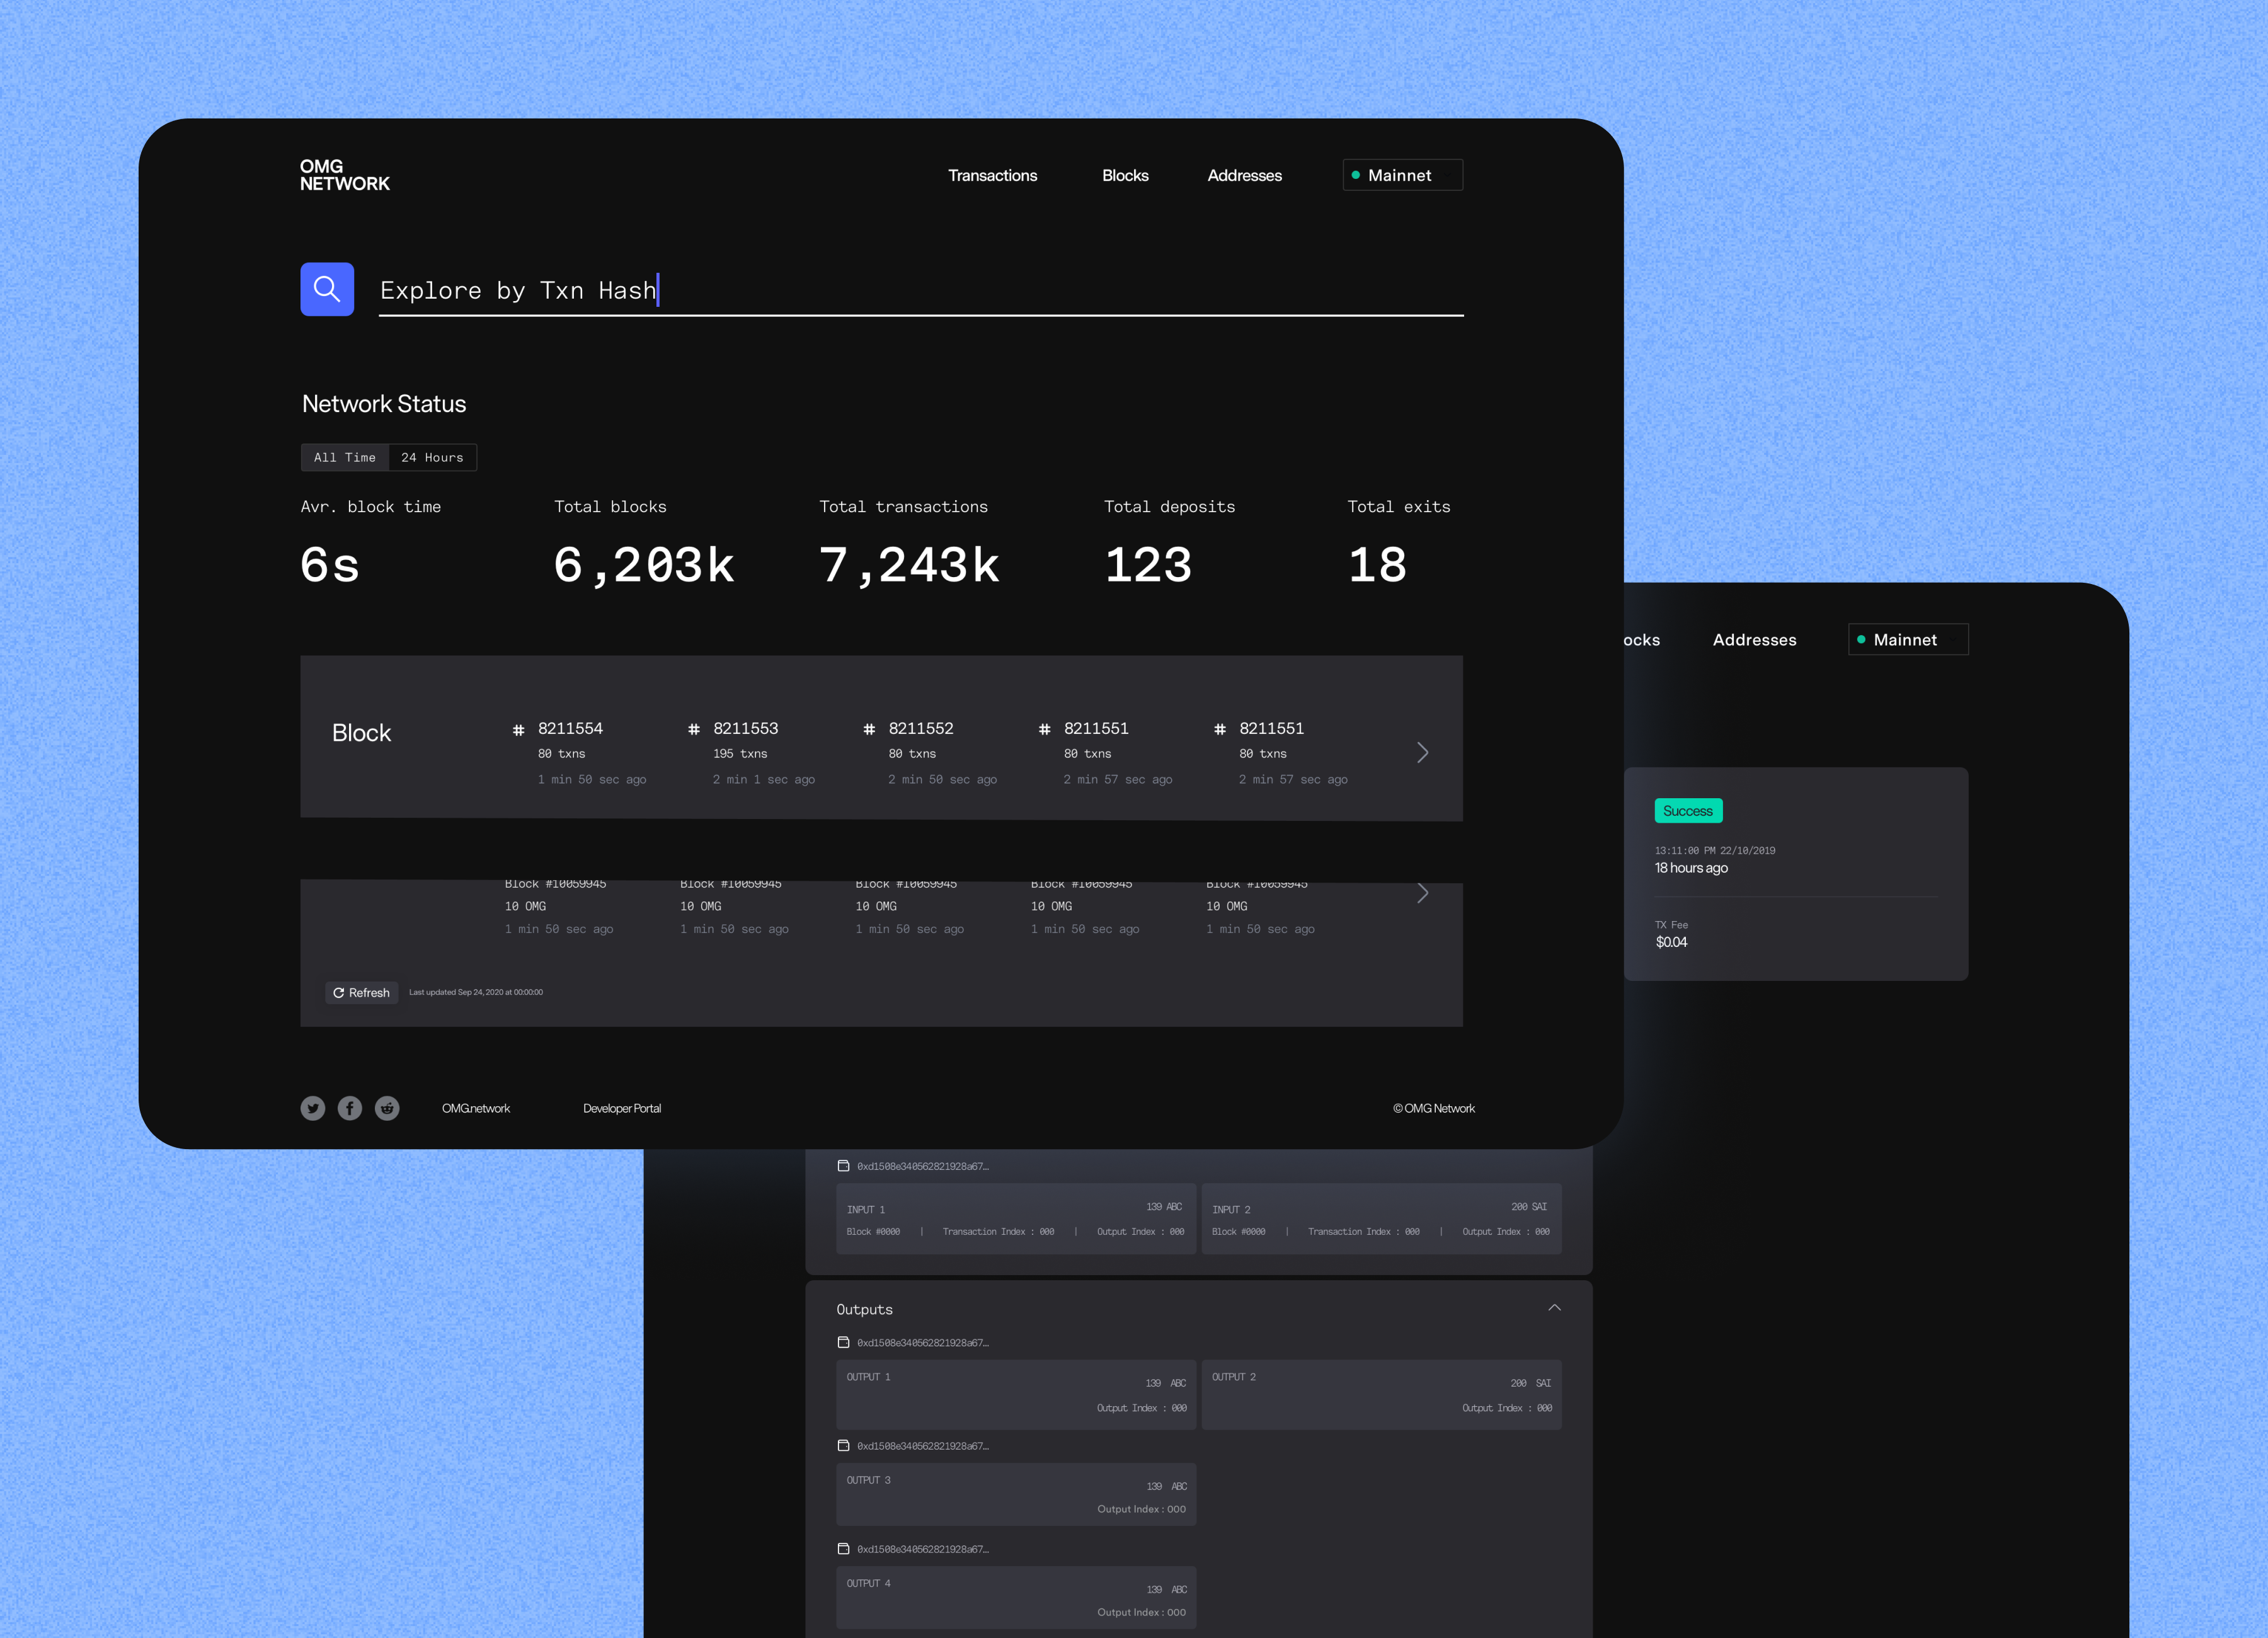Viewport: 2268px width, 1638px height.
Task: Open the Facebook social icon in footer
Action: (350, 1108)
